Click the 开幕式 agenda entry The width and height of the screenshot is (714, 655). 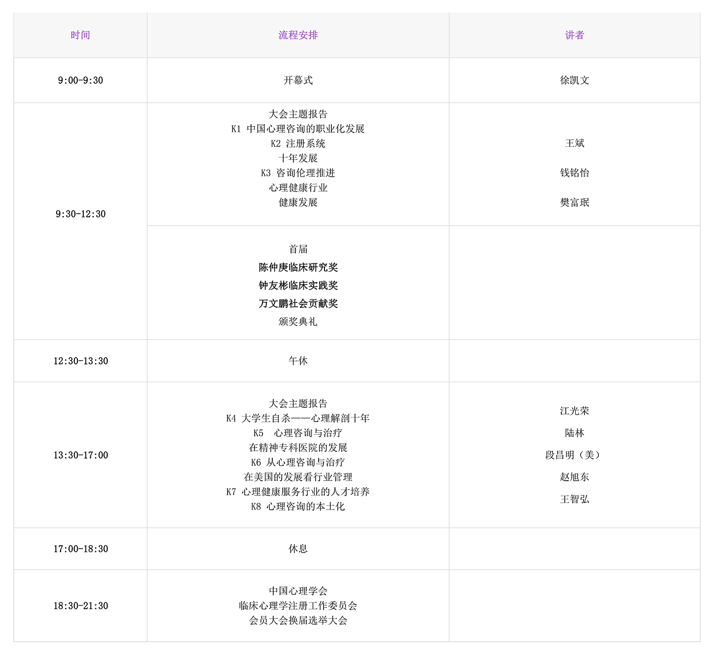tap(298, 80)
